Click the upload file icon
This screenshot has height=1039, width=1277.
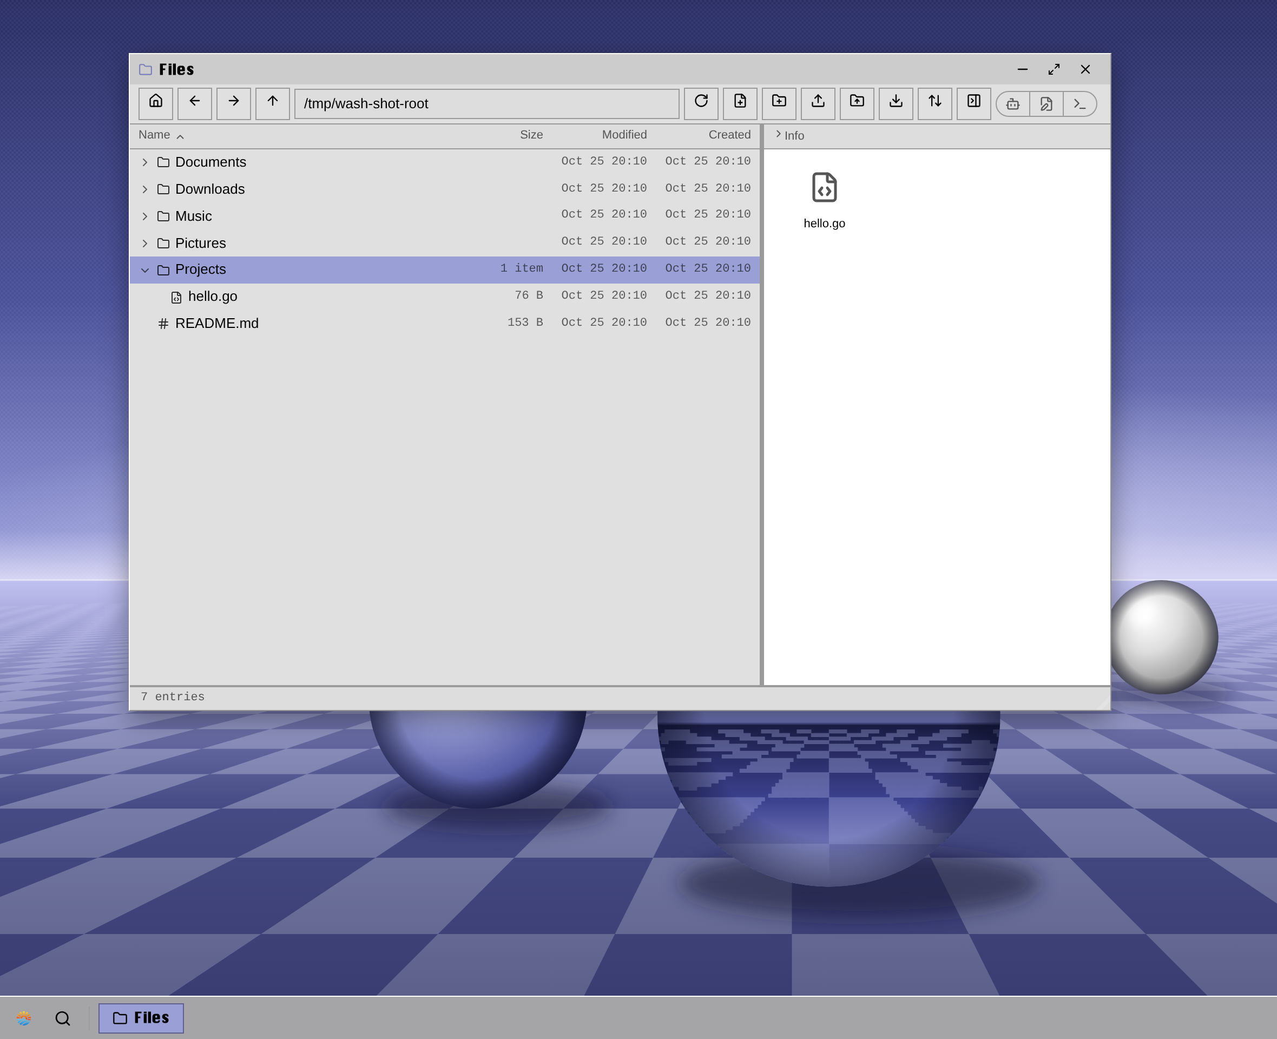pos(818,103)
